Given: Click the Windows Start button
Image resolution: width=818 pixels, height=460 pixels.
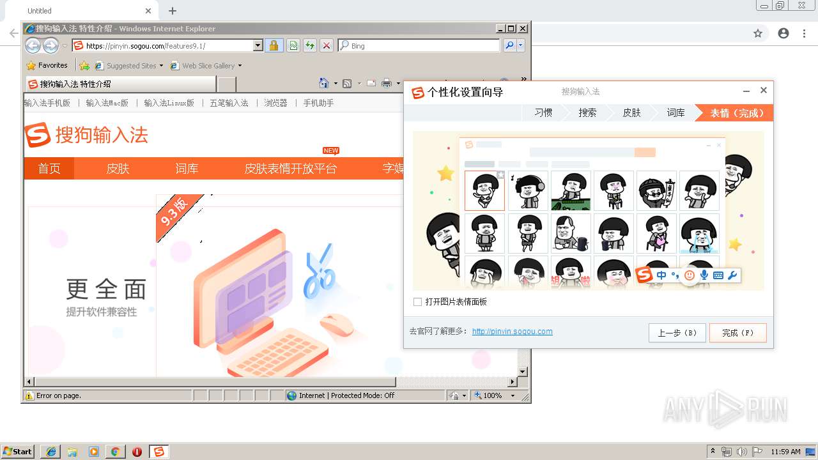Looking at the screenshot, I should [17, 452].
